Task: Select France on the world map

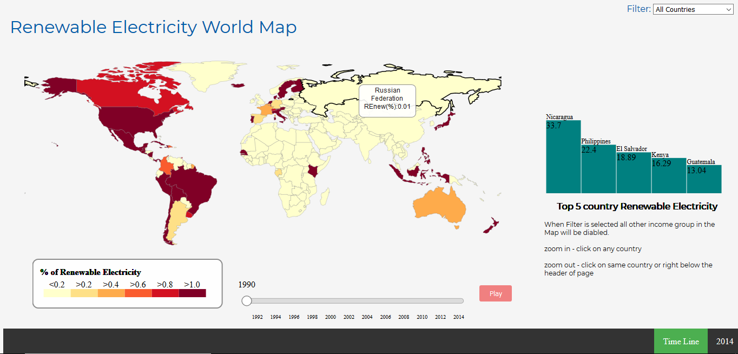Action: (x=266, y=110)
